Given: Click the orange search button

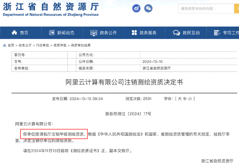Looking at the screenshot, I should click(236, 9).
